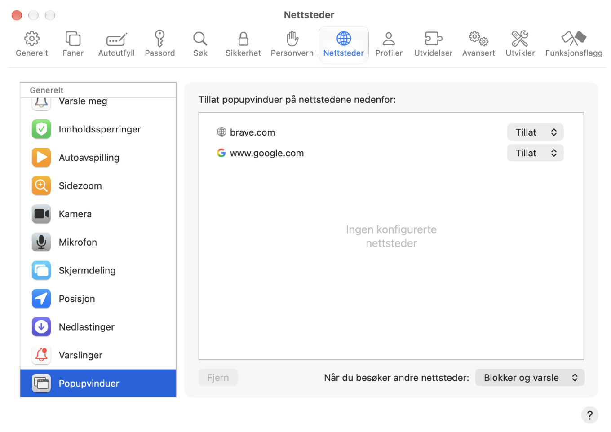Close the Nettsteder settings window

(17, 15)
